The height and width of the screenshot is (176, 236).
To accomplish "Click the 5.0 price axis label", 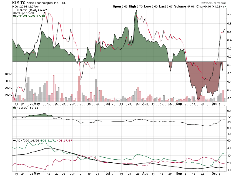I will (x=229, y=98).
